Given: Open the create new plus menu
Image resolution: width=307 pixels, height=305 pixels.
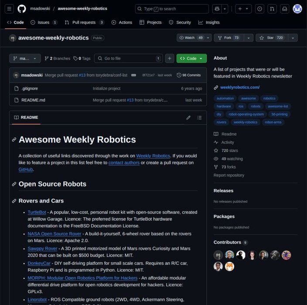Looking at the screenshot, I should coord(243,9).
